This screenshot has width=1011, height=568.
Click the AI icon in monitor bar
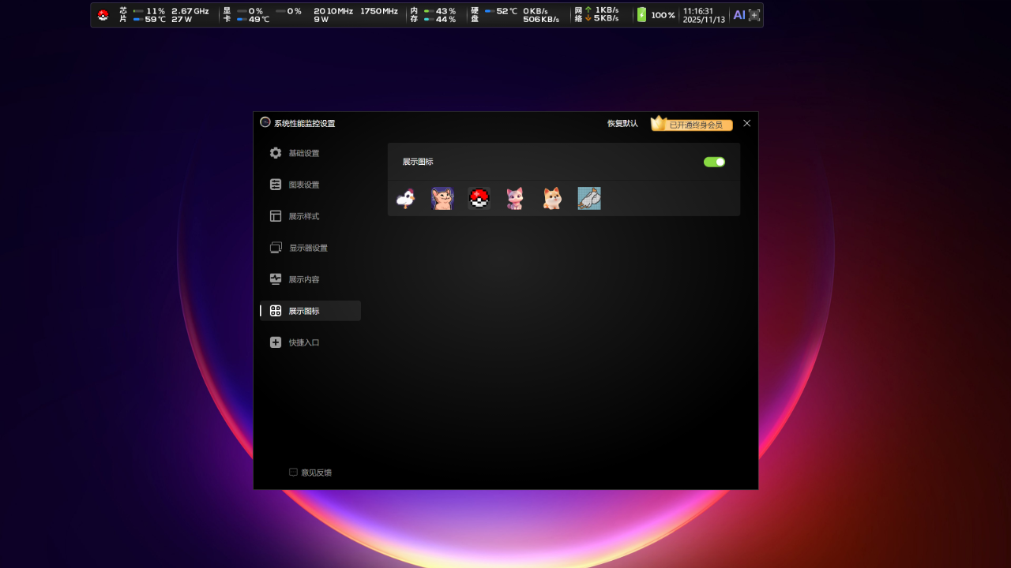point(739,15)
